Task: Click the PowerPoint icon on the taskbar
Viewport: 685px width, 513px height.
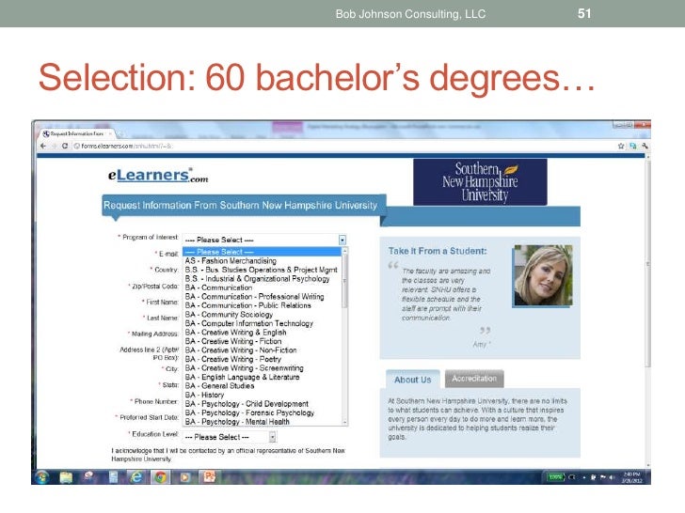Action: pos(209,477)
